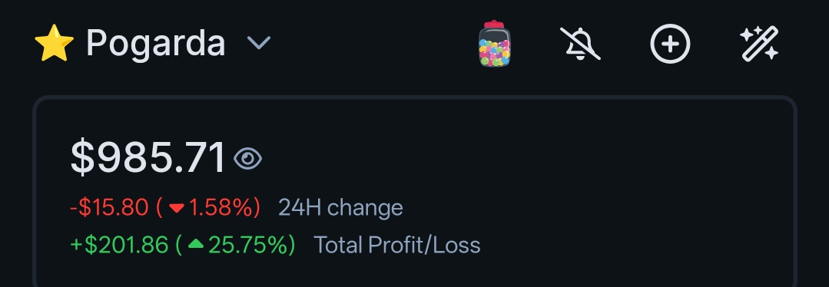Click the -$15.80 daily change amount
The width and height of the screenshot is (829, 287).
click(x=109, y=207)
